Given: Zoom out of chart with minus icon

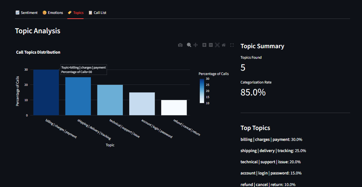Looking at the screenshot, I should point(211,45).
